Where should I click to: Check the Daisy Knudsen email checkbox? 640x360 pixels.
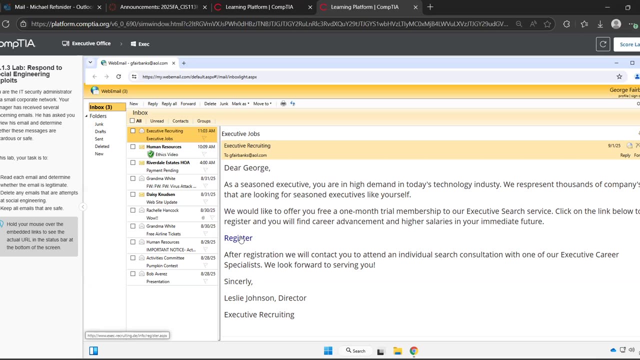tap(133, 194)
